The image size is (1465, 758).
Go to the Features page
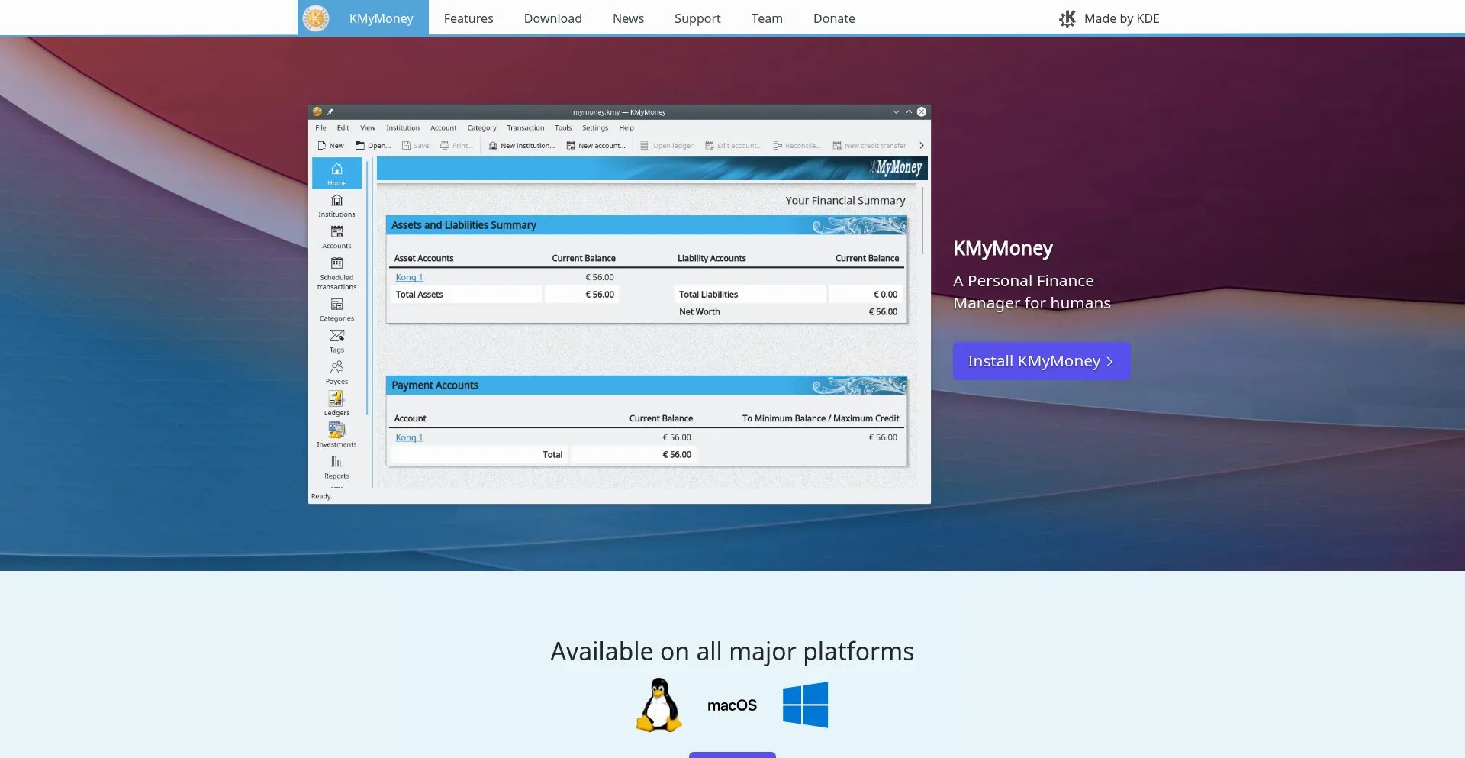tap(468, 18)
